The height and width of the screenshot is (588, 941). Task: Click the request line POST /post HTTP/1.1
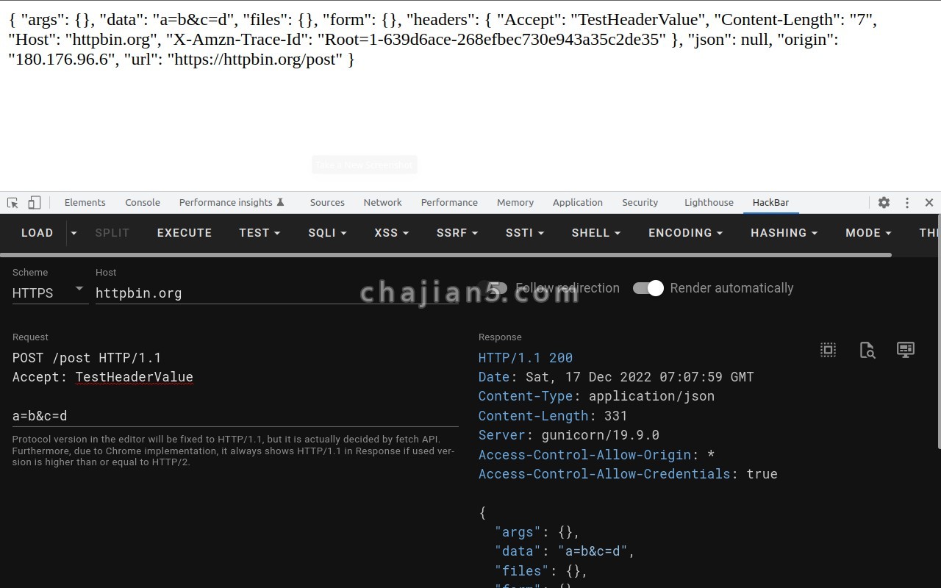coord(87,358)
